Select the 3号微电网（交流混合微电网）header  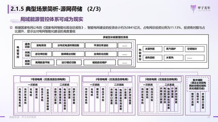click(160, 79)
